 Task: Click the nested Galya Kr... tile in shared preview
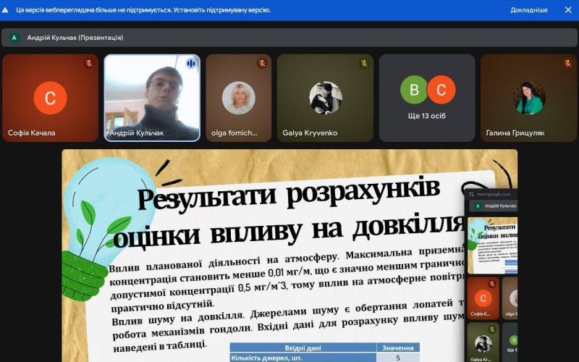[483, 342]
